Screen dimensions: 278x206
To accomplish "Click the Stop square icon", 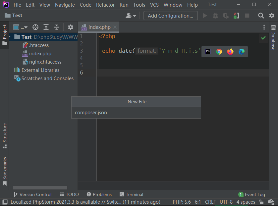I will tap(247, 16).
